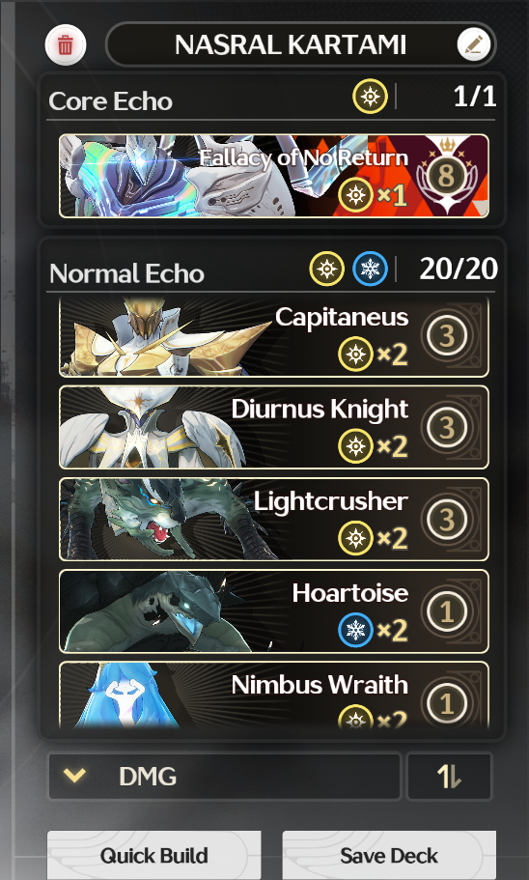Select the Diurnus Knight echo card
Image resolution: width=529 pixels, height=880 pixels.
[x=274, y=427]
